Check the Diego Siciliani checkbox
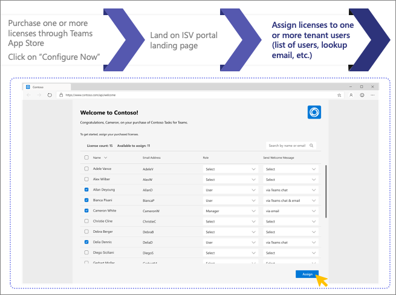 click(86, 252)
